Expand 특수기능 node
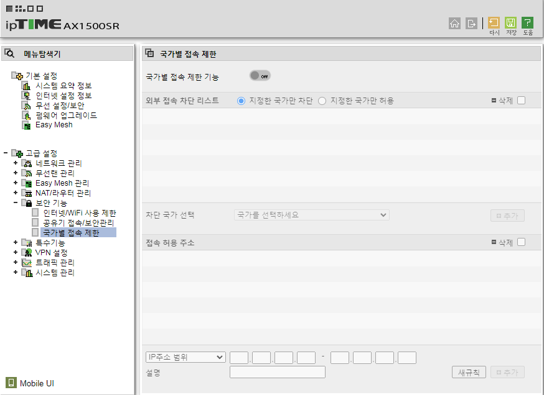This screenshot has width=544, height=395. click(x=16, y=242)
